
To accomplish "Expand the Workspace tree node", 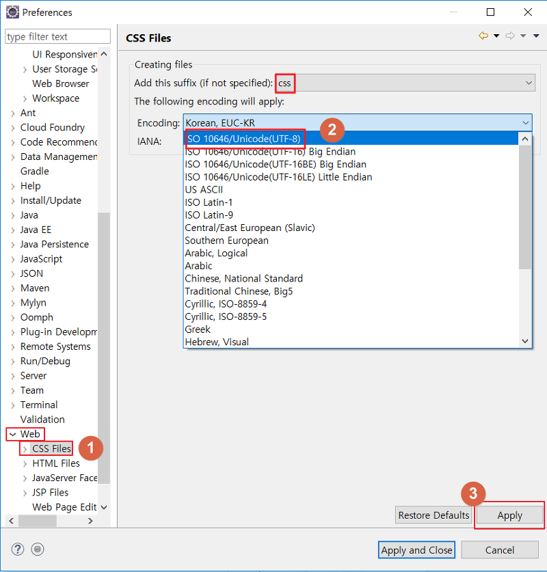I will tap(25, 99).
